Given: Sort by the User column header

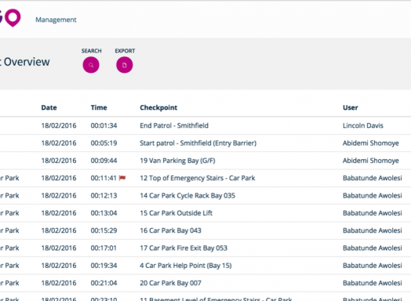Looking at the screenshot, I should (351, 107).
